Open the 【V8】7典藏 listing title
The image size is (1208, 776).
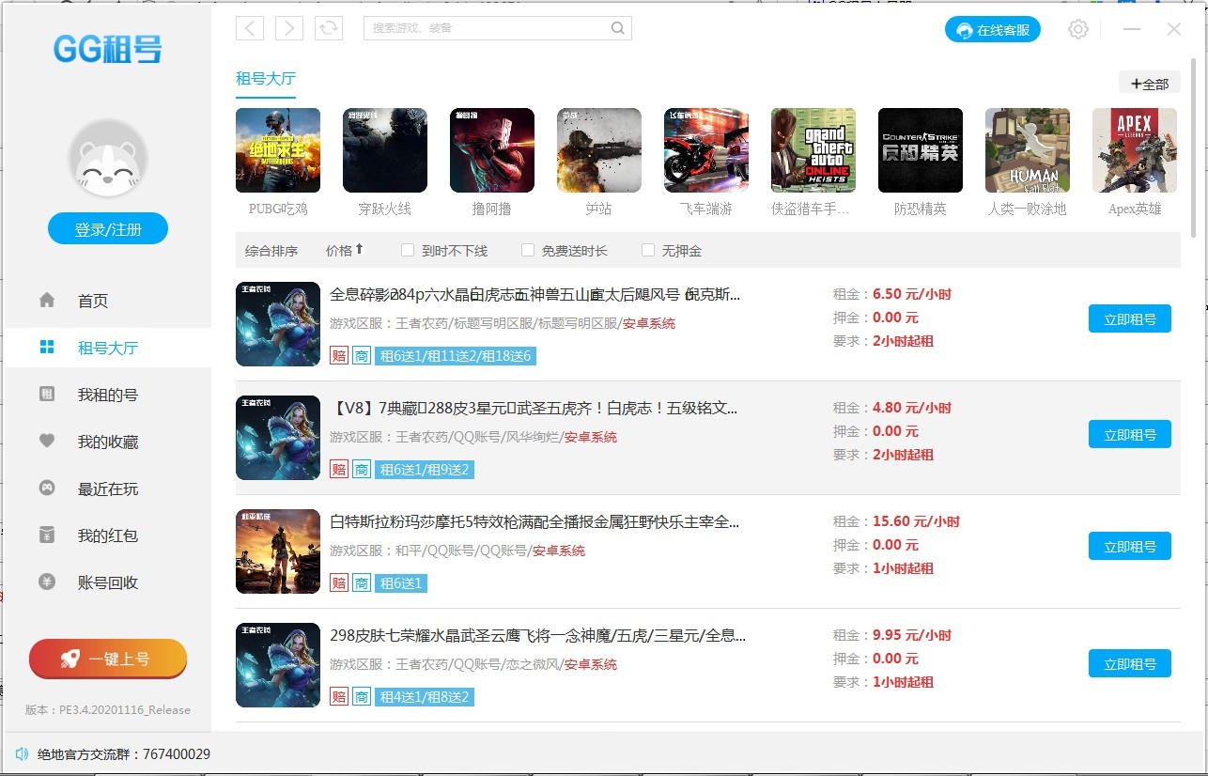point(534,409)
